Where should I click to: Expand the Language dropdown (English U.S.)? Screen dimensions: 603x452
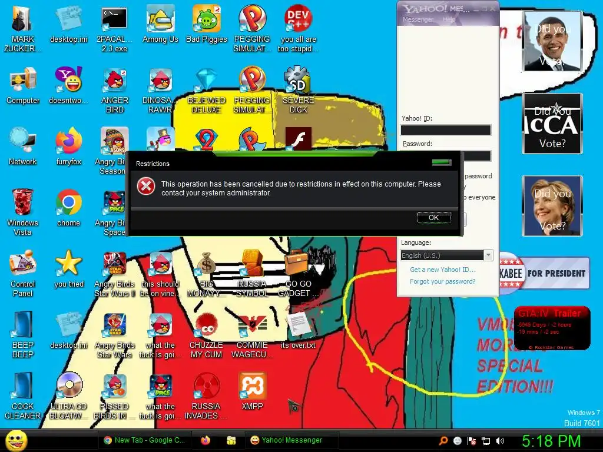(488, 255)
